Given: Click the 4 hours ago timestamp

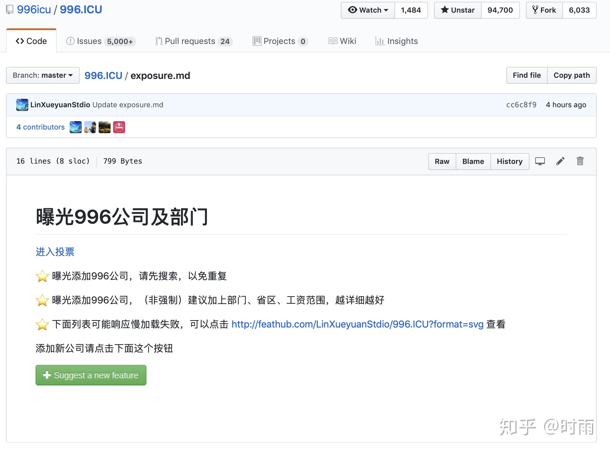Looking at the screenshot, I should (x=566, y=105).
